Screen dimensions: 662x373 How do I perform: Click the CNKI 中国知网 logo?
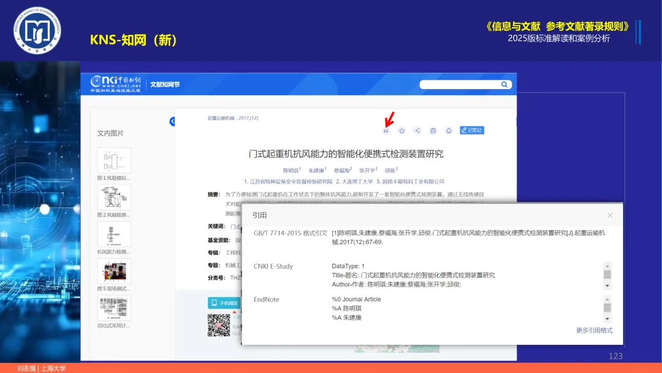pyautogui.click(x=116, y=83)
